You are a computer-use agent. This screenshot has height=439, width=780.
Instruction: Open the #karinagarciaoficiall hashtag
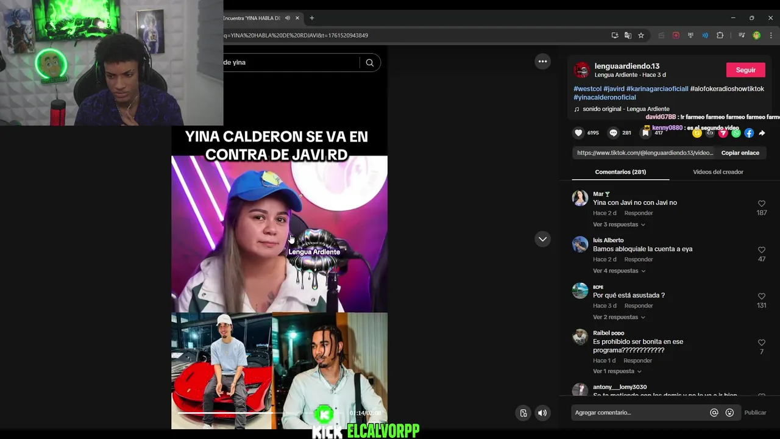tap(657, 88)
